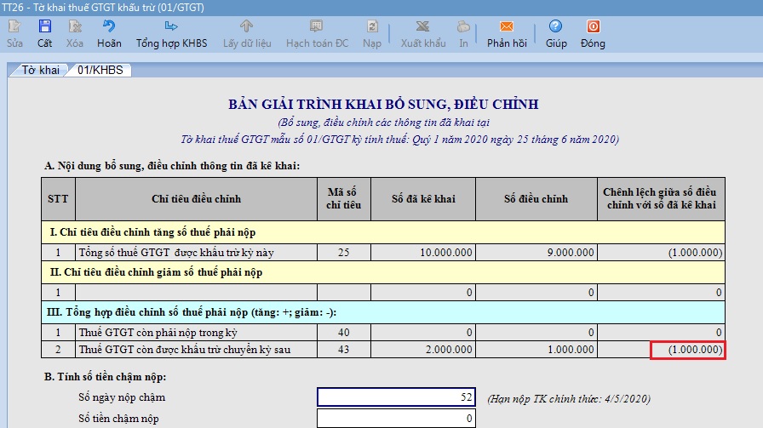
Task: Click cell 'Tổng số thuế GTGT được khấu trừ kỳ này'
Action: pyautogui.click(x=196, y=253)
